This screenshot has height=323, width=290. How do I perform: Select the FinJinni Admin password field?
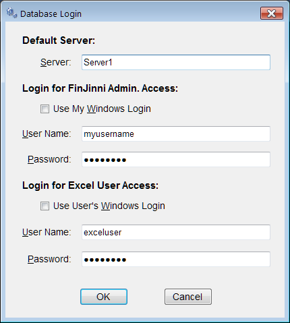point(176,160)
